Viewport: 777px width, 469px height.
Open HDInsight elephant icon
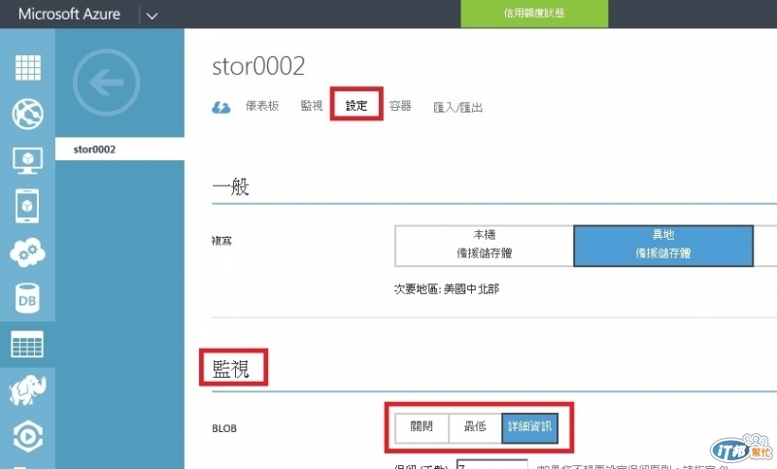(28, 390)
